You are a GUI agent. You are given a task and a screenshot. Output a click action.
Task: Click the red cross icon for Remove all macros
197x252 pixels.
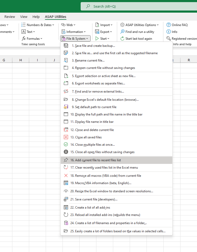coord(66,175)
